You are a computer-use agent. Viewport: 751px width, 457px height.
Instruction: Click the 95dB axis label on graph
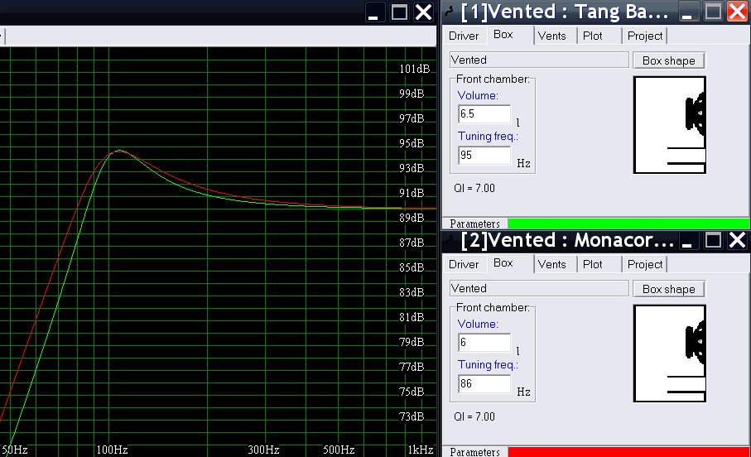click(x=412, y=143)
